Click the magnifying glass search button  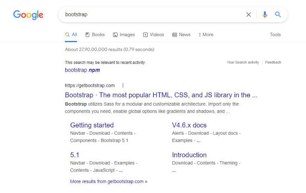tap(278, 14)
